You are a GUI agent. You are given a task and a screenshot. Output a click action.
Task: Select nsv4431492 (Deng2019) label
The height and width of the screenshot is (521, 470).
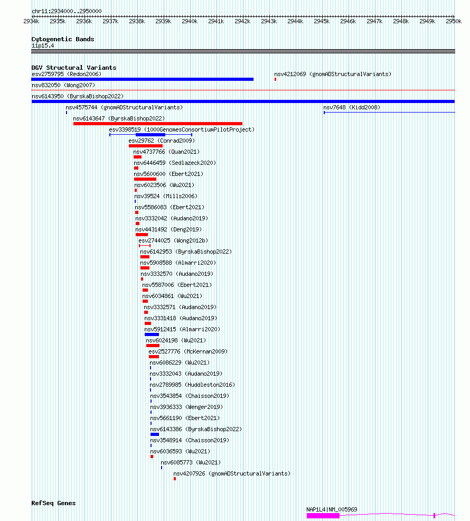[168, 230]
